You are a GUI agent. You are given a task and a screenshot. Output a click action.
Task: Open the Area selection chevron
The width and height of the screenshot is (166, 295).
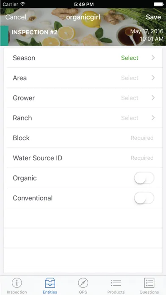pos(153,78)
